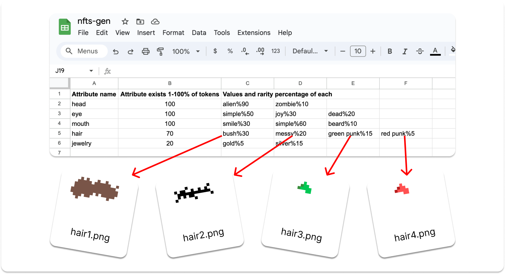
Task: Toggle italic formatting
Action: tap(405, 51)
